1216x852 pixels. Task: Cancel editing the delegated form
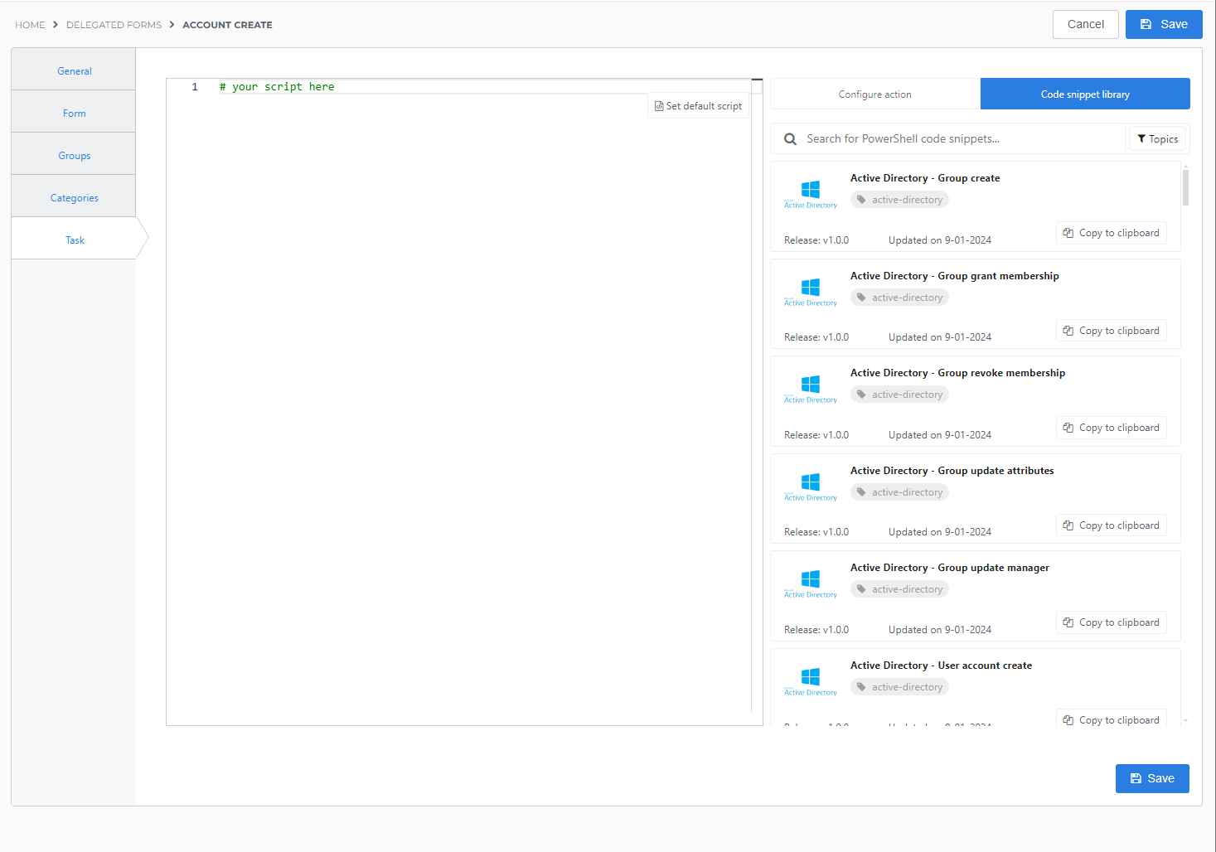pos(1086,24)
